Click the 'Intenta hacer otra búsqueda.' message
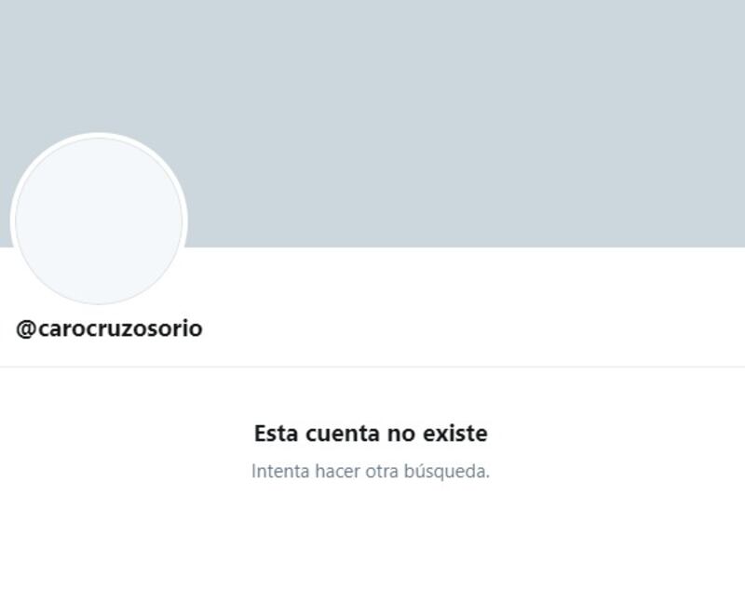Image resolution: width=745 pixels, height=615 pixels. coord(371,471)
